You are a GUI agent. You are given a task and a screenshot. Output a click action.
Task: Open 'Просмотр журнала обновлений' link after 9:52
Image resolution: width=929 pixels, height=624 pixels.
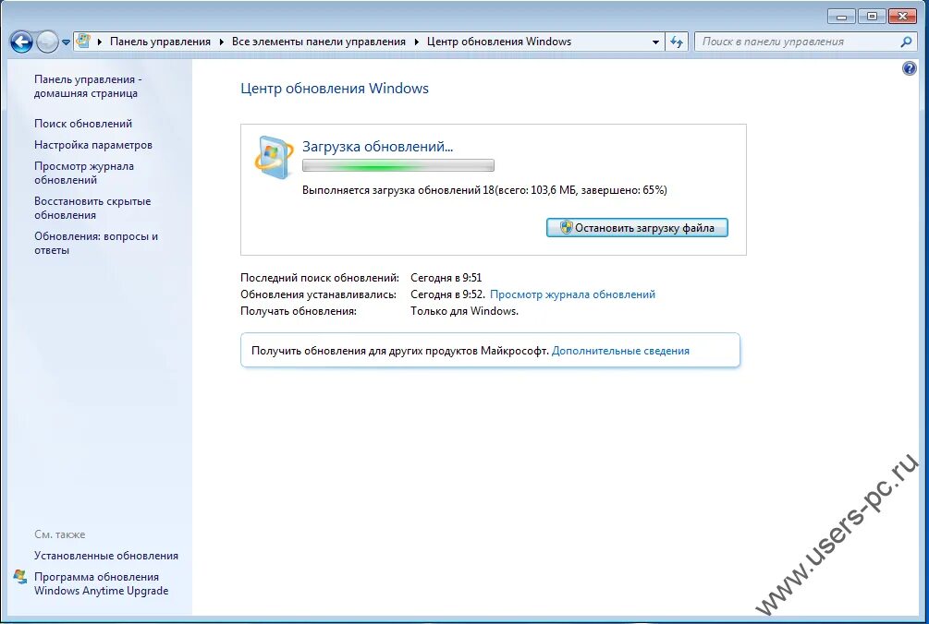pos(572,294)
